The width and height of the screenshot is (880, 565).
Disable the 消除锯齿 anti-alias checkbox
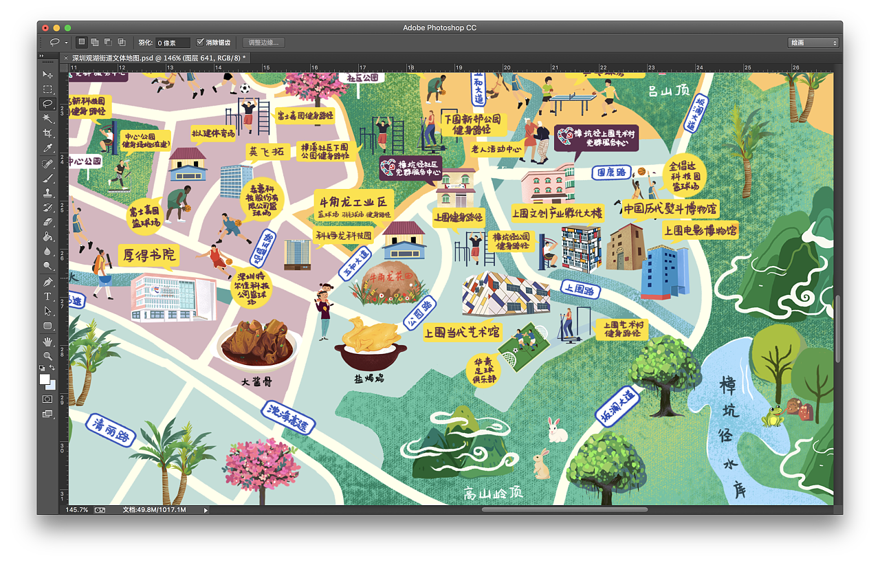click(x=199, y=42)
